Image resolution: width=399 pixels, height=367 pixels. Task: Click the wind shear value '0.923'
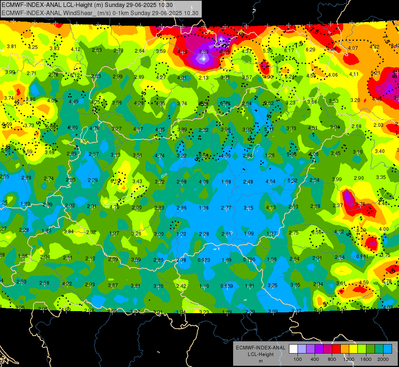[204, 260]
